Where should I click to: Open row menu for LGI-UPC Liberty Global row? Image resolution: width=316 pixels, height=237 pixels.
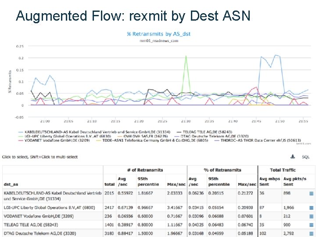click(311, 208)
